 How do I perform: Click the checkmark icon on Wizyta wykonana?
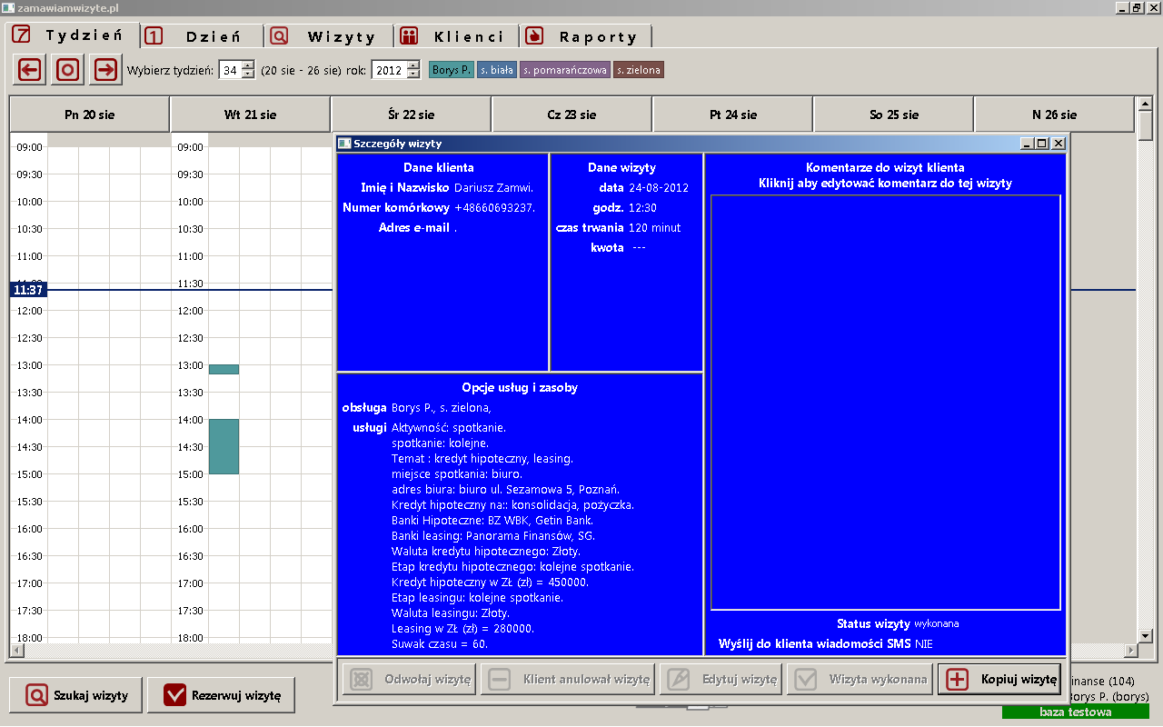(804, 679)
